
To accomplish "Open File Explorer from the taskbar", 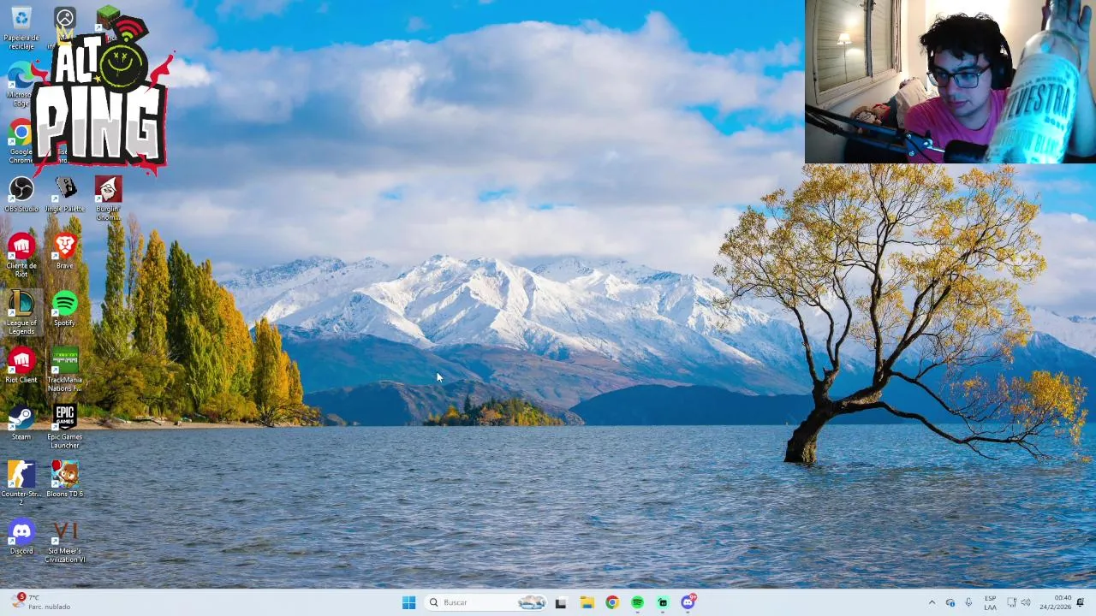I will [x=587, y=602].
